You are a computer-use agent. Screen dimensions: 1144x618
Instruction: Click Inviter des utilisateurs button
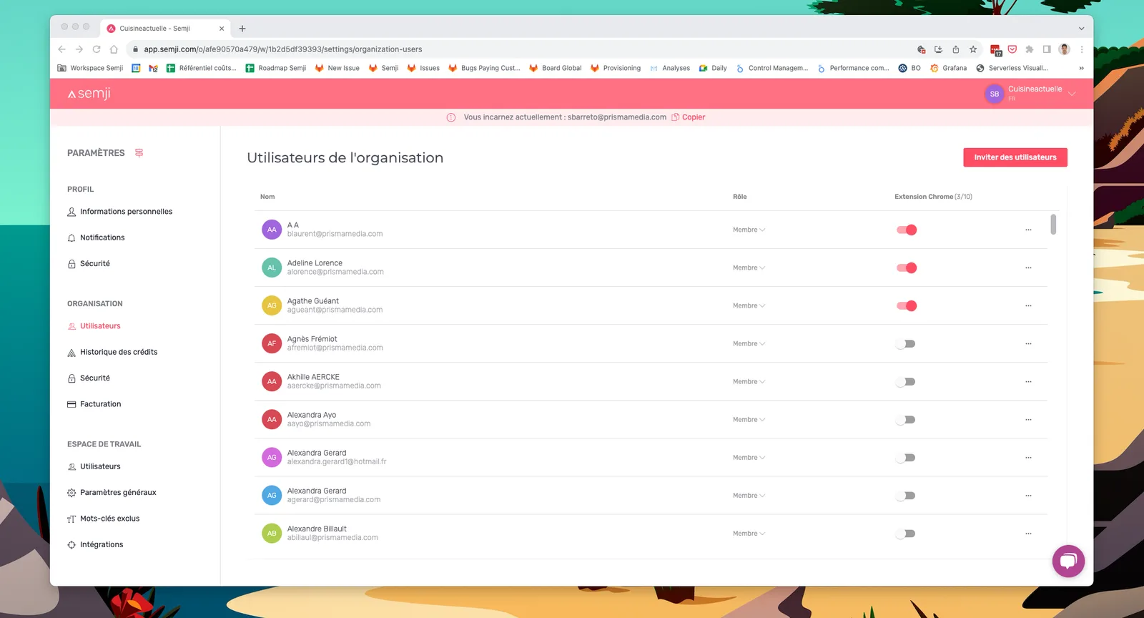point(1015,157)
